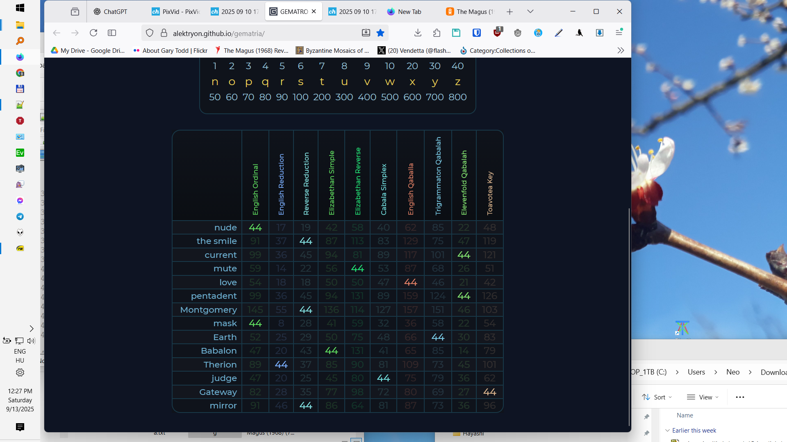
Task: Switch to The Magus tab
Action: [471, 11]
